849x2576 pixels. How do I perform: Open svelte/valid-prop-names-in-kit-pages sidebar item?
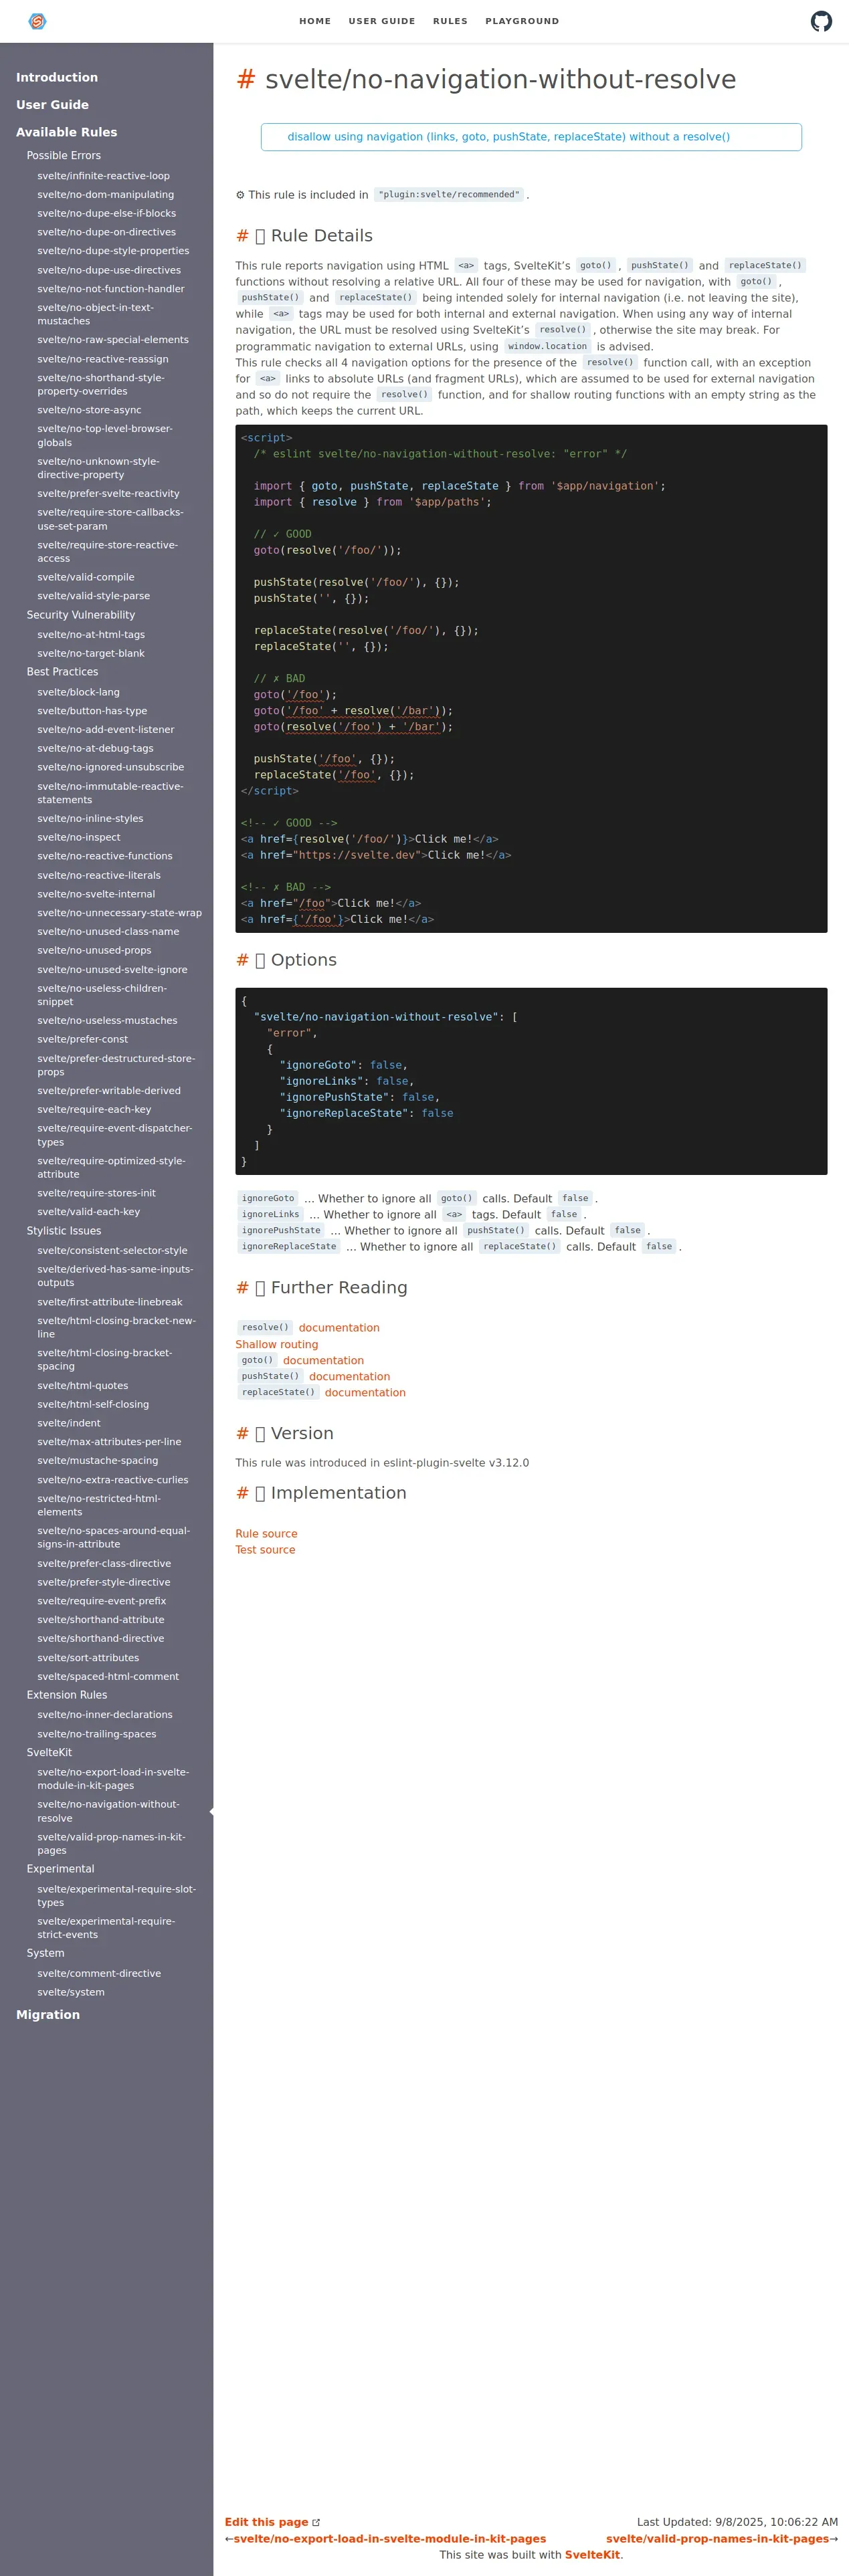point(112,1844)
